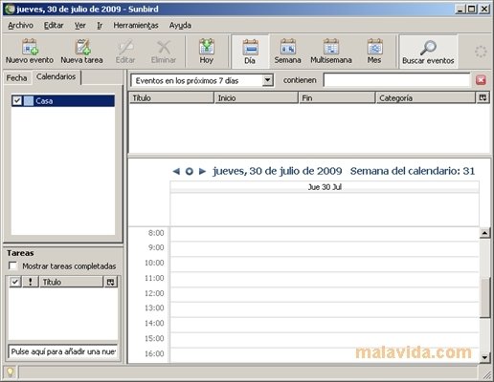The image size is (494, 382).
Task: Click the 10:00 time slot label
Action: [x=154, y=263]
